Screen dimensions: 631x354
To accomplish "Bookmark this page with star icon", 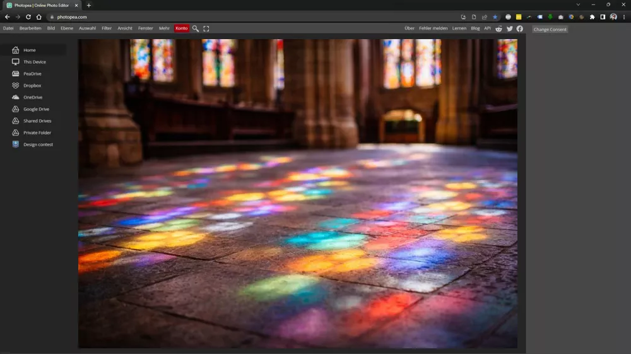I will pyautogui.click(x=495, y=17).
